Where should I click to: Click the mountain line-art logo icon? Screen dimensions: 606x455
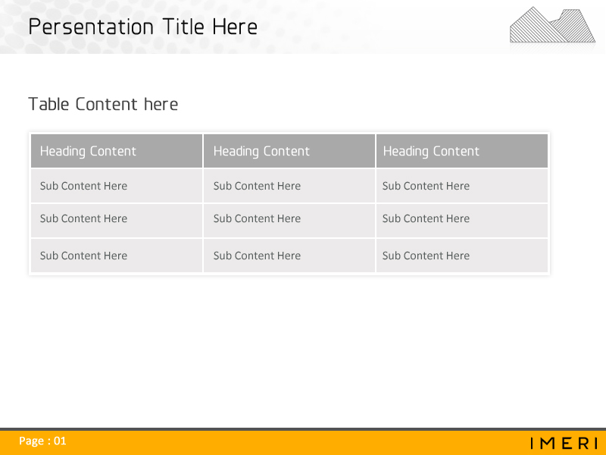pyautogui.click(x=552, y=25)
